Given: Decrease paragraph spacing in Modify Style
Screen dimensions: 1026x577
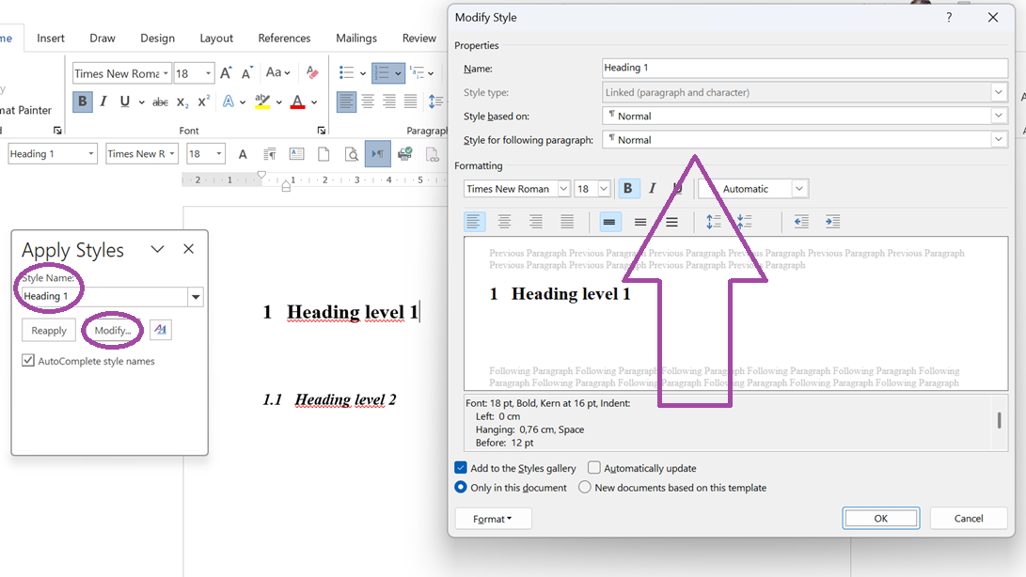Looking at the screenshot, I should click(x=745, y=222).
